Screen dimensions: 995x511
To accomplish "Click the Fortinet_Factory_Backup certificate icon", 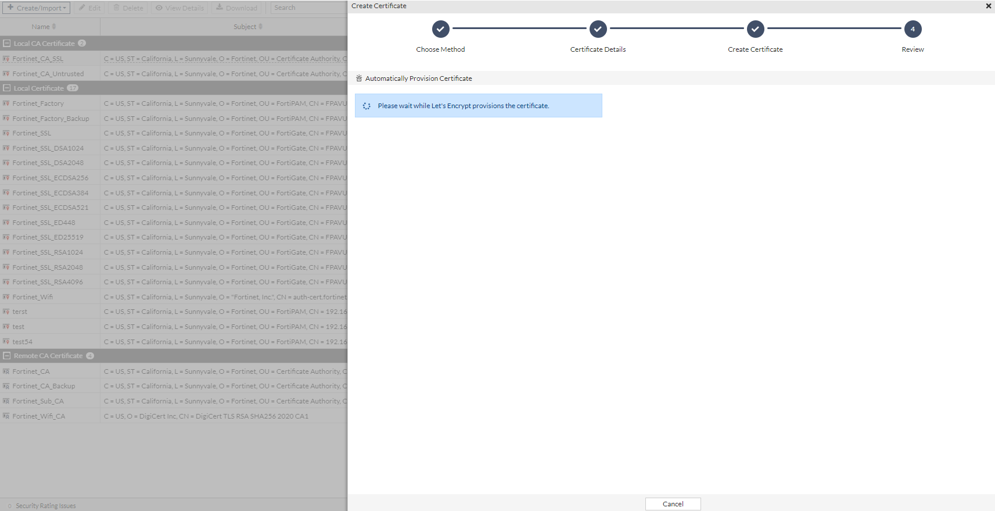I will coord(6,119).
